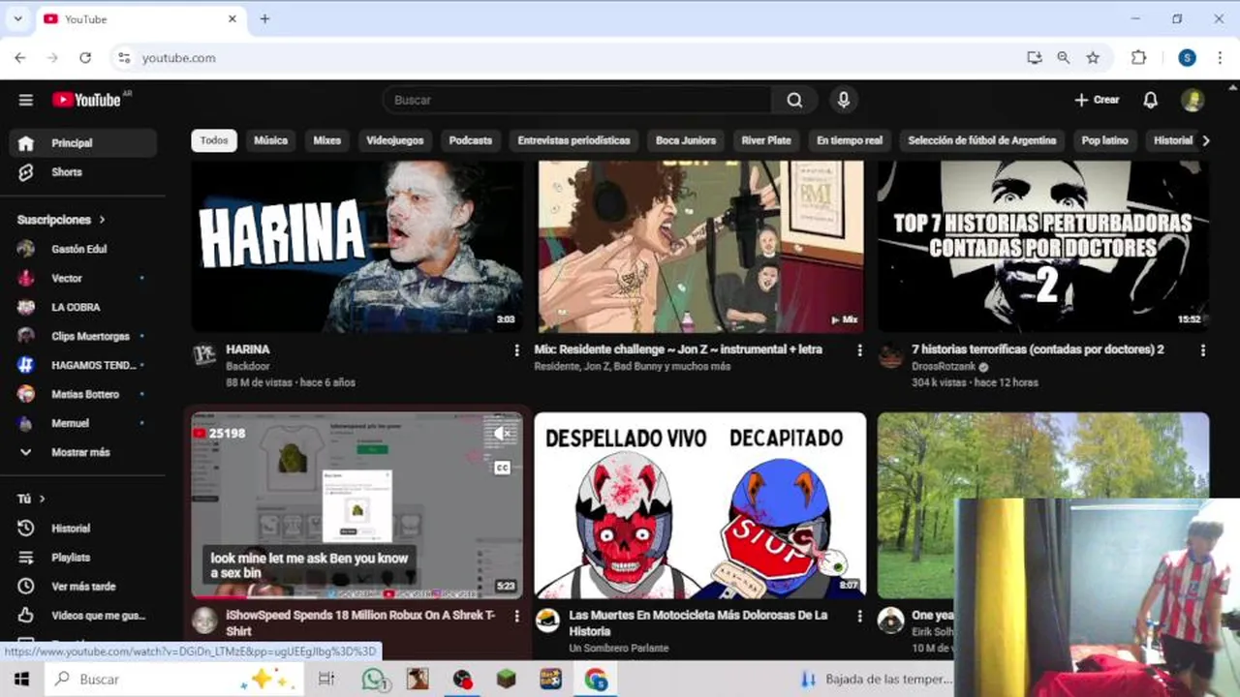Open the Chrome extensions puzzle icon
Screen dimensions: 1240x697
tap(1139, 58)
